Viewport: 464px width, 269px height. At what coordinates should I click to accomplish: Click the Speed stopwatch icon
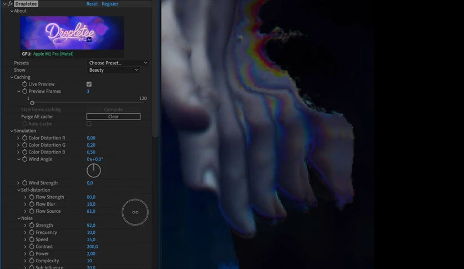coord(32,240)
